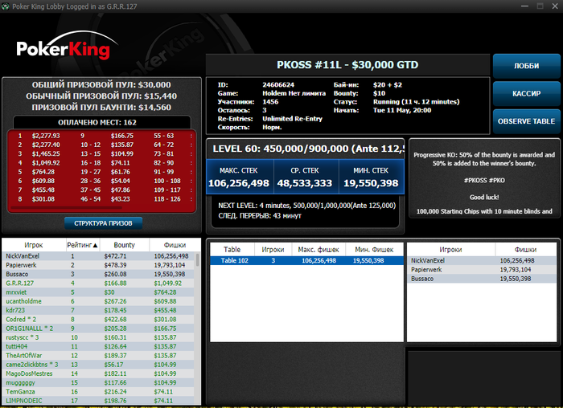
Task: Select the Table 102 row
Action: tap(306, 261)
